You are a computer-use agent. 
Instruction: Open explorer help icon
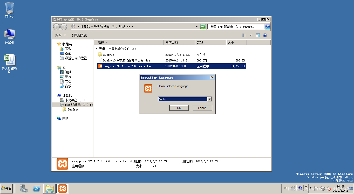265,35
